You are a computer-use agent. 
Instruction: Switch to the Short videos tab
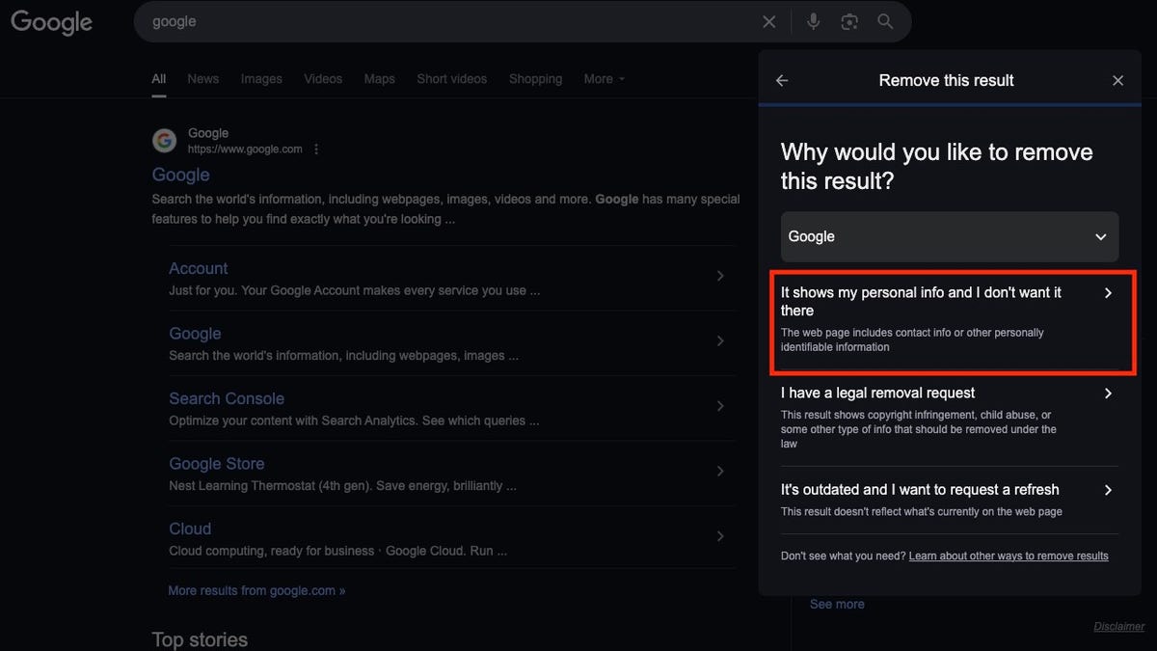[451, 79]
